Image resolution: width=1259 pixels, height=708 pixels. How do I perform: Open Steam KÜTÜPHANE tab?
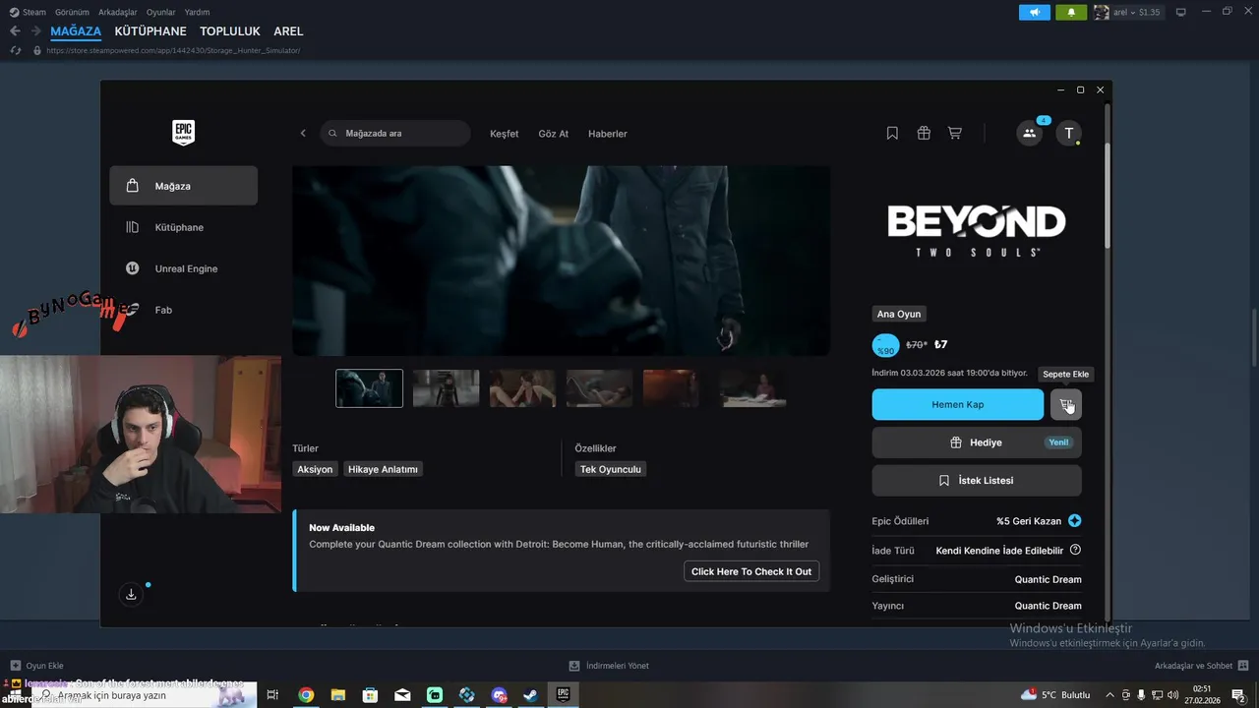[x=150, y=31]
